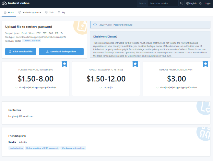Open the Search category selector
Viewport: 213px width, 161px height.
tap(143, 3)
